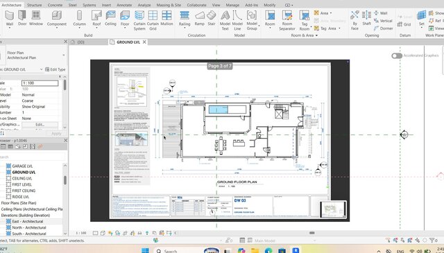Switch to the Annotate ribbon tab
Viewport: 444px width, 253px height.
[x=124, y=5]
